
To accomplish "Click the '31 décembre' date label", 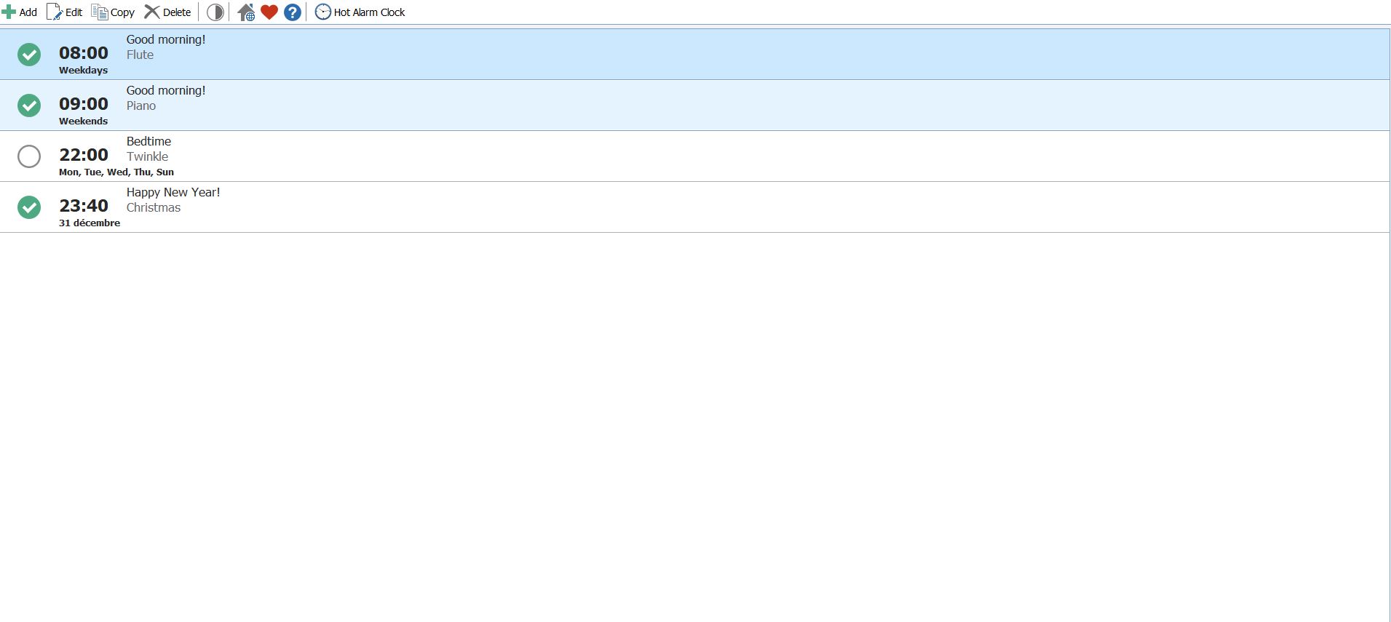I will pos(90,223).
